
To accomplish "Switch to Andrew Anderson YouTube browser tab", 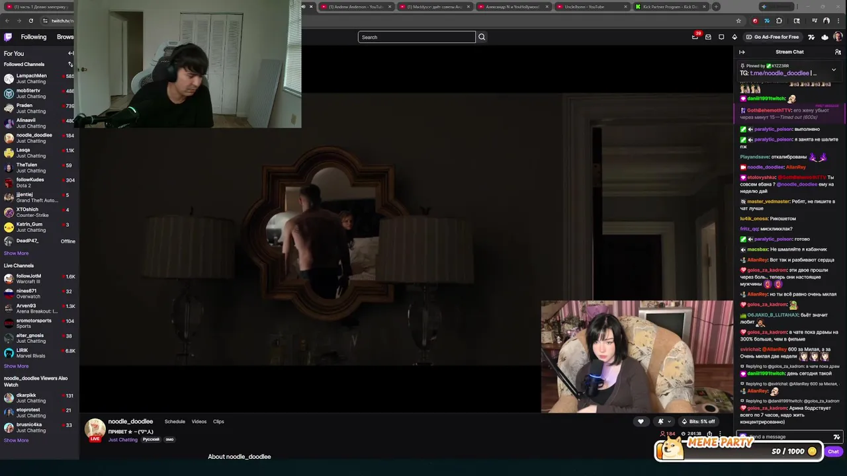I will pyautogui.click(x=356, y=7).
